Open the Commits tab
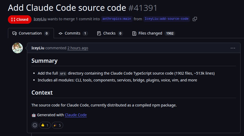Screen dimensions: 244x136 point(73,33)
